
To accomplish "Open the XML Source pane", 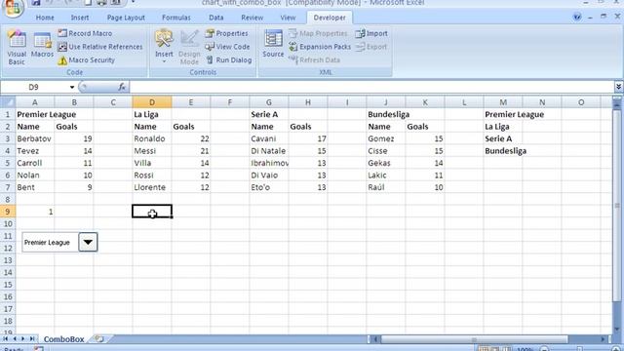I will [273, 44].
